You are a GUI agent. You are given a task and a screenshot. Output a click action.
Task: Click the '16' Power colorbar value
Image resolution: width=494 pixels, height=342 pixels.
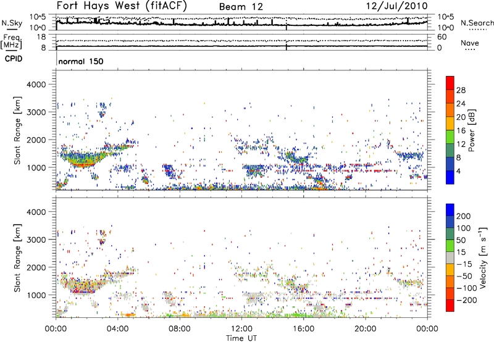[461, 131]
